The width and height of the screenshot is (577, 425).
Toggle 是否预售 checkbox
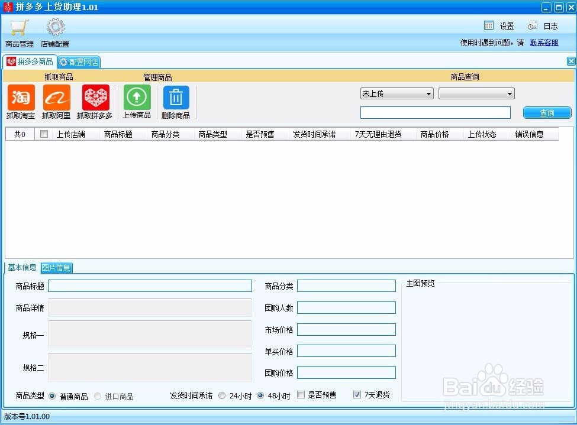tap(301, 395)
